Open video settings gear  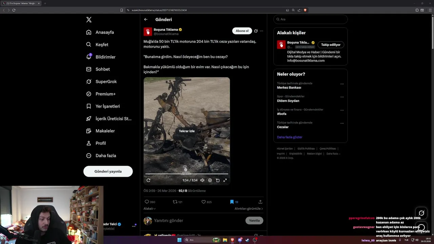pyautogui.click(x=210, y=180)
